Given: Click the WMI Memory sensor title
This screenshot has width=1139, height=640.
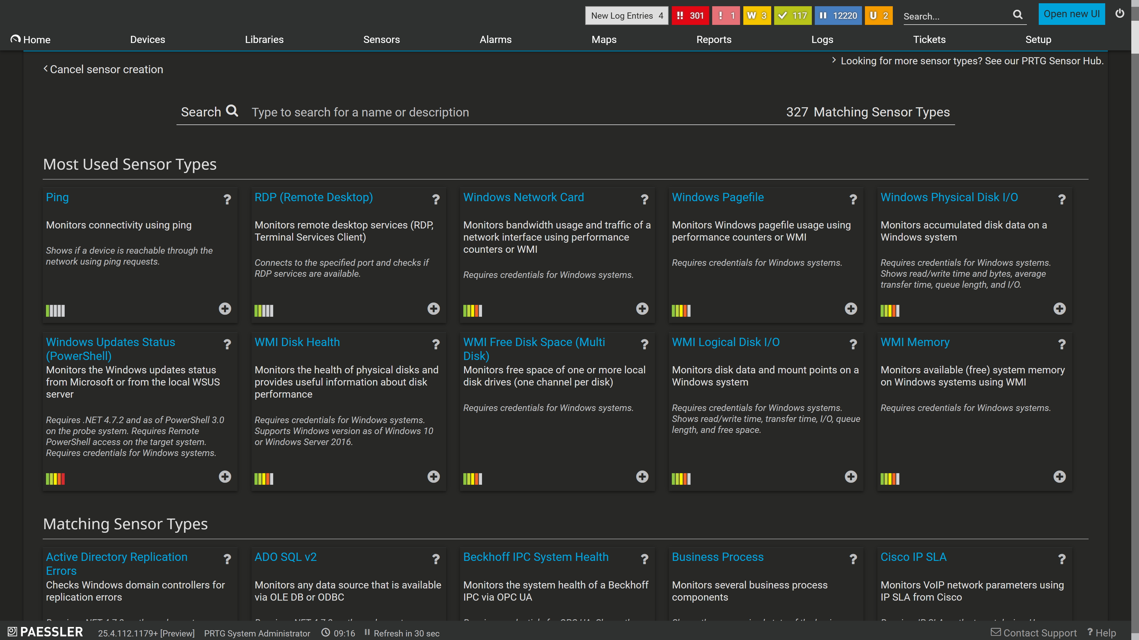Looking at the screenshot, I should (x=915, y=342).
